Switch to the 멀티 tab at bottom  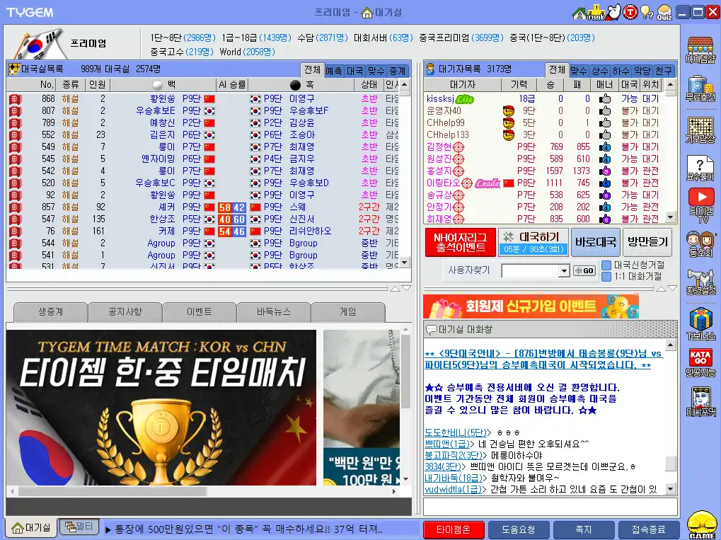click(78, 527)
